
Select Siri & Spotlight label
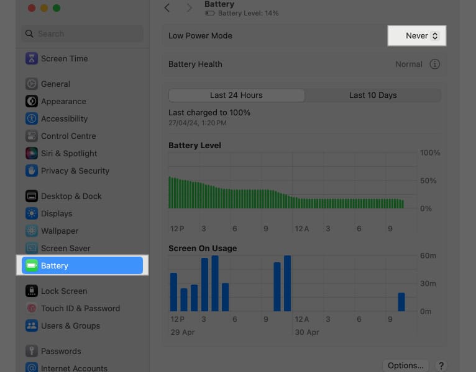(x=69, y=153)
